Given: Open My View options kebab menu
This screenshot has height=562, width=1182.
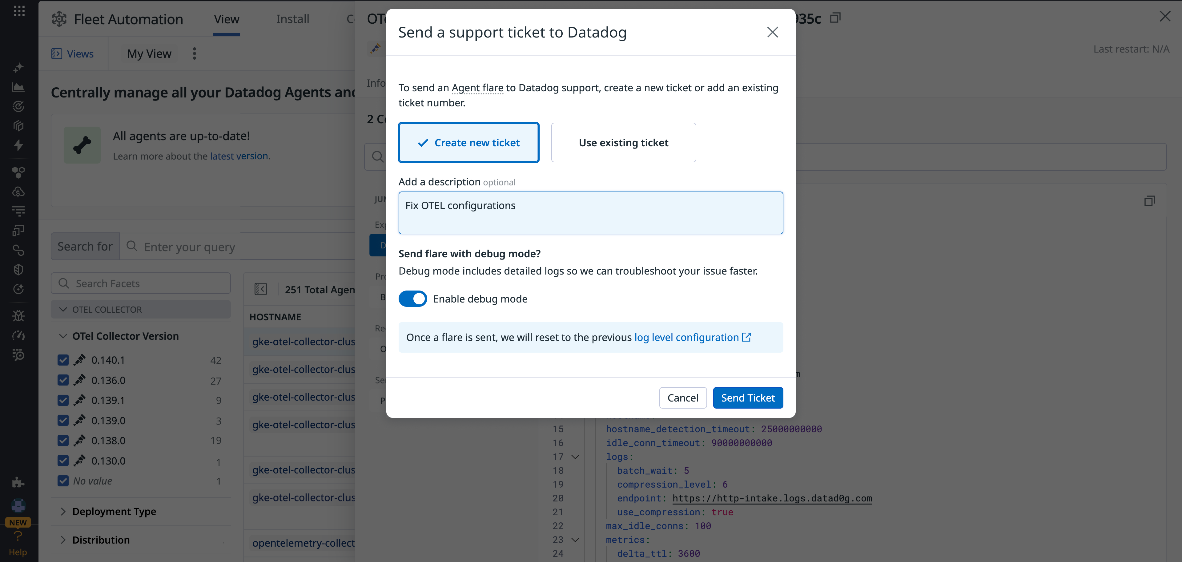Looking at the screenshot, I should click(195, 53).
